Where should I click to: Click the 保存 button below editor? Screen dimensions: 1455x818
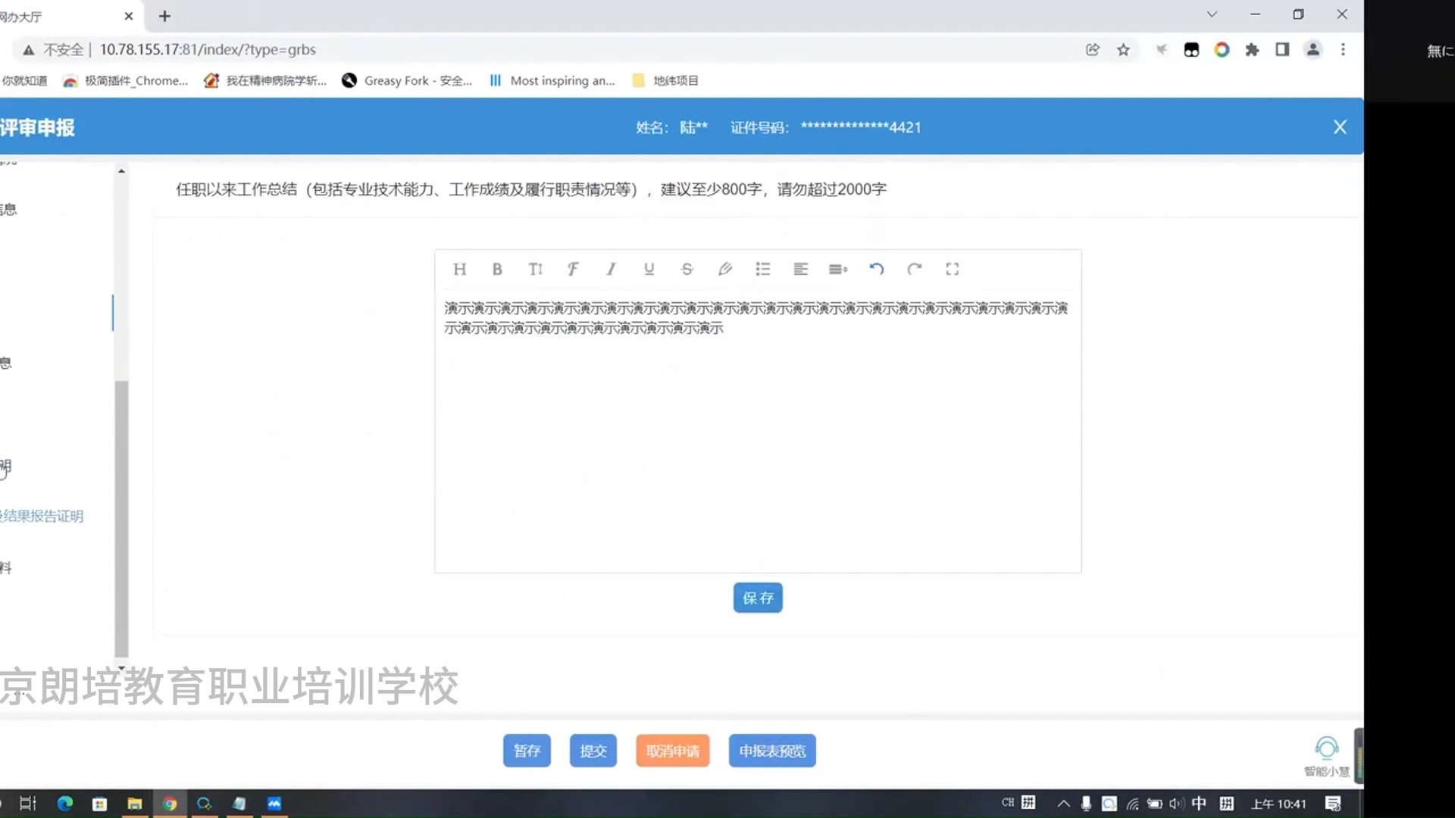coord(758,598)
